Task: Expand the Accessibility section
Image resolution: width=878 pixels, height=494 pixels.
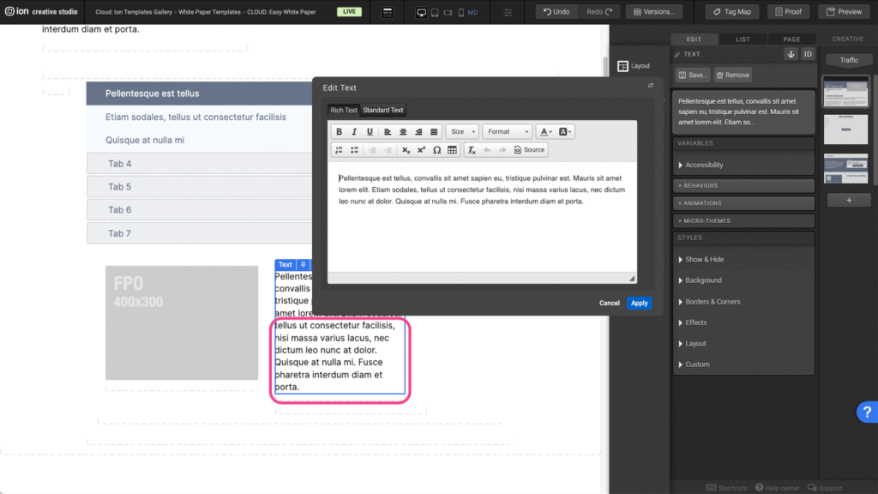Action: click(x=704, y=165)
